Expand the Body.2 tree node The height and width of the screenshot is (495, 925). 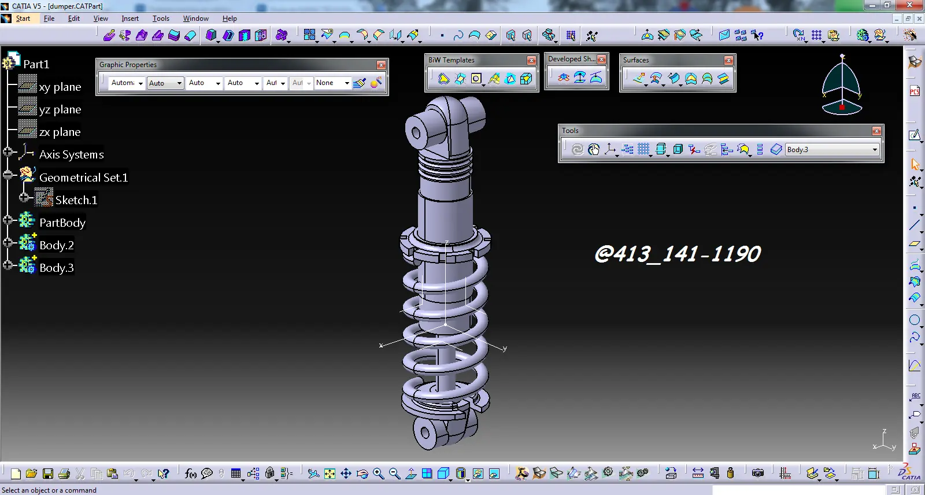[8, 242]
